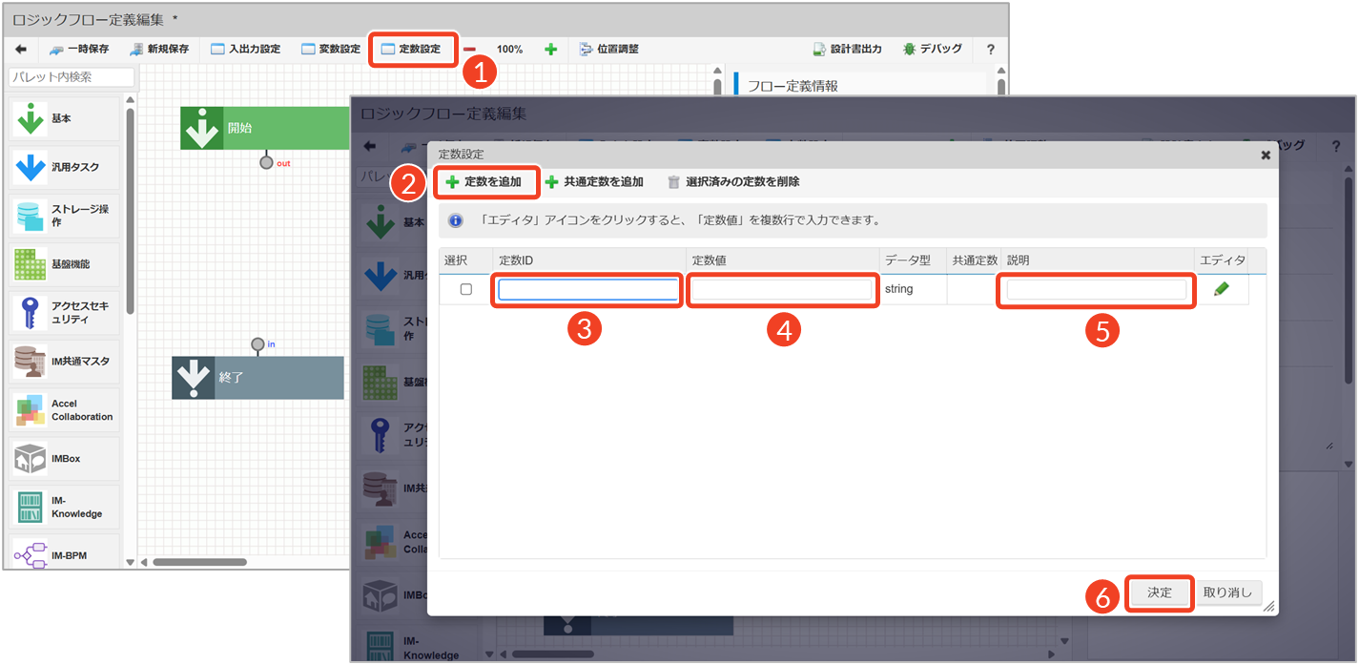Image resolution: width=1359 pixels, height=665 pixels.
Task: Click the back arrow in main toolbar
Action: click(x=21, y=49)
